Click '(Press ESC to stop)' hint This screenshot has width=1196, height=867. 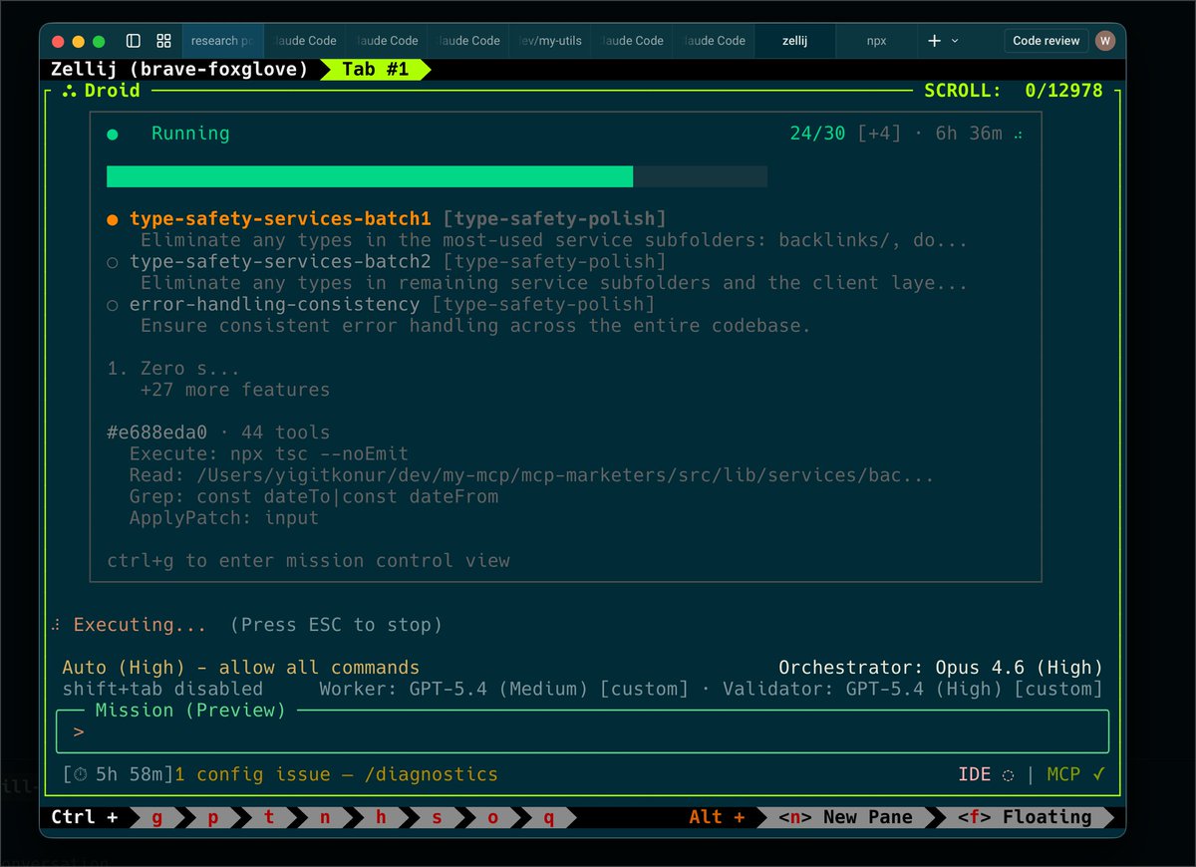pyautogui.click(x=336, y=625)
